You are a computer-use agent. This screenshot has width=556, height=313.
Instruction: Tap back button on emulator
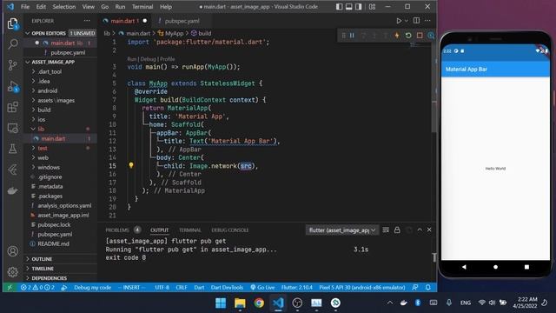464,267
